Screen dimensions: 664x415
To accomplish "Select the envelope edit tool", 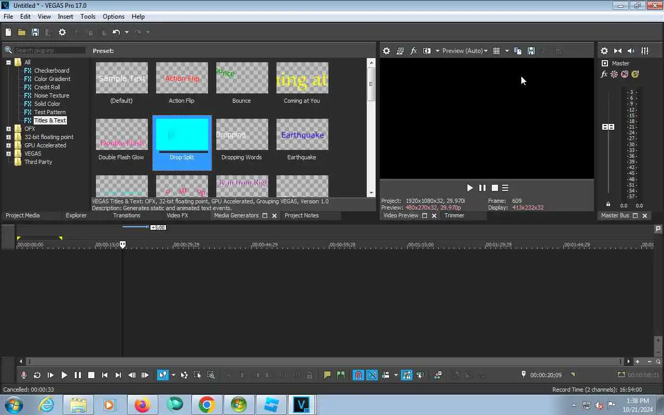I will point(184,375).
